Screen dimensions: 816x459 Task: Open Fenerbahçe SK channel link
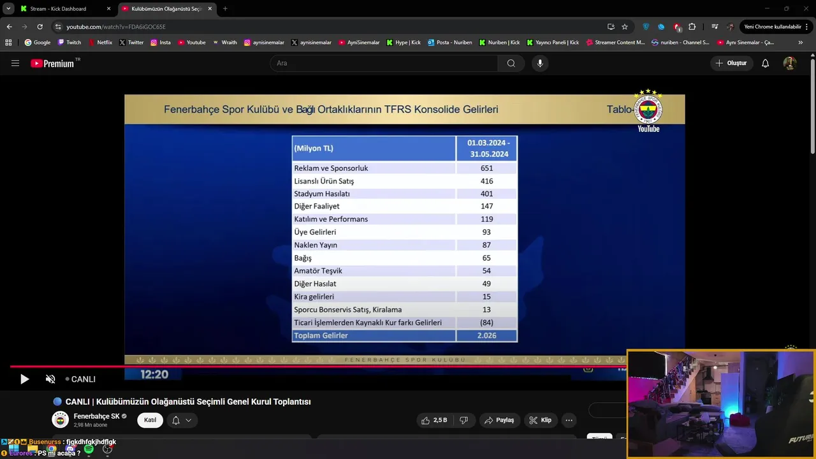(x=96, y=416)
